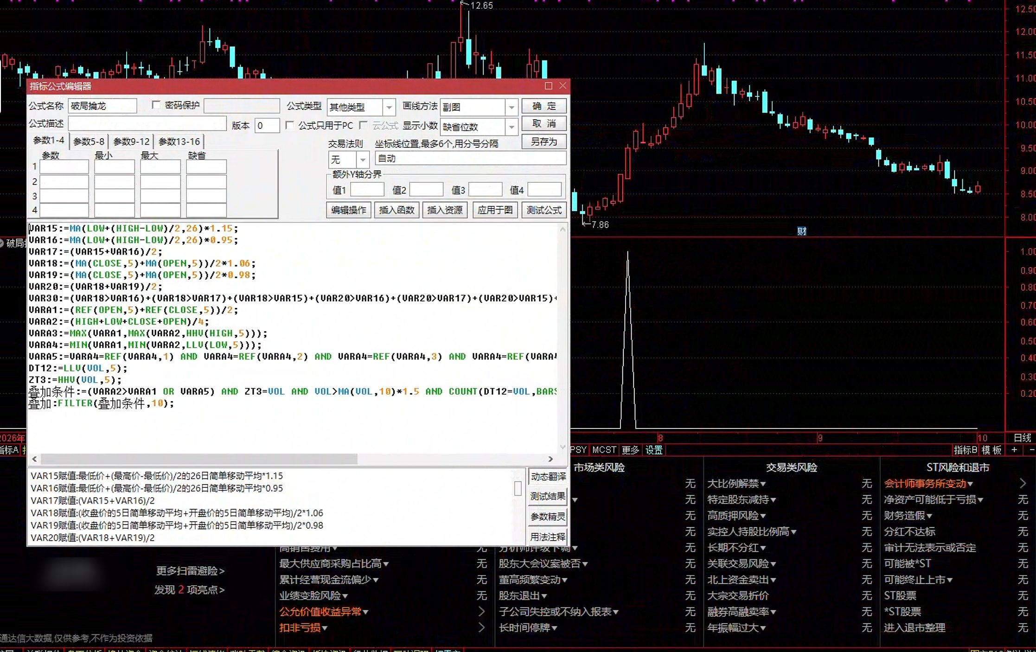This screenshot has width=1036, height=652.
Task: Expand the 会计师事务所变动 risk item
Action: (x=928, y=484)
